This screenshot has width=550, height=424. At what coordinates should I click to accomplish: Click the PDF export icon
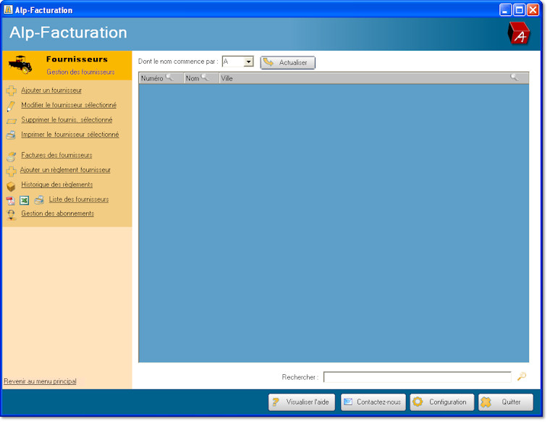point(10,200)
